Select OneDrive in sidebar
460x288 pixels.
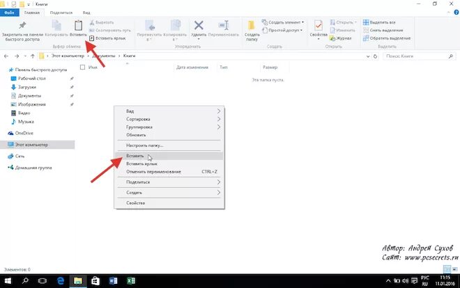click(x=20, y=133)
